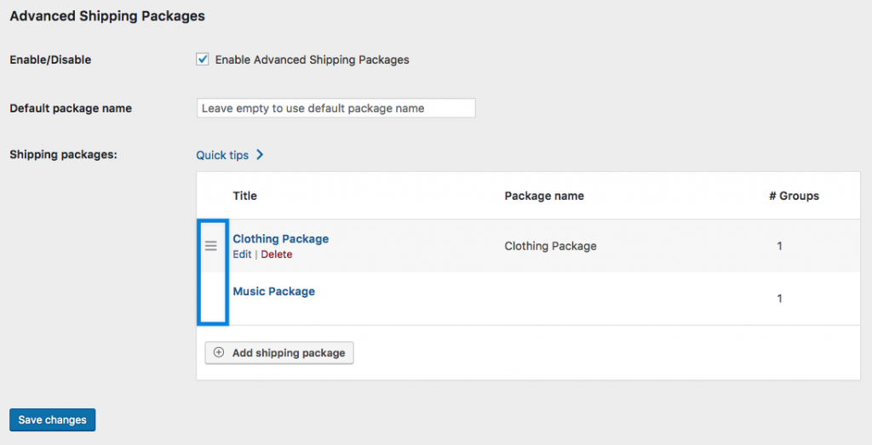Click the Shipping packages: label
872x445 pixels.
[63, 155]
